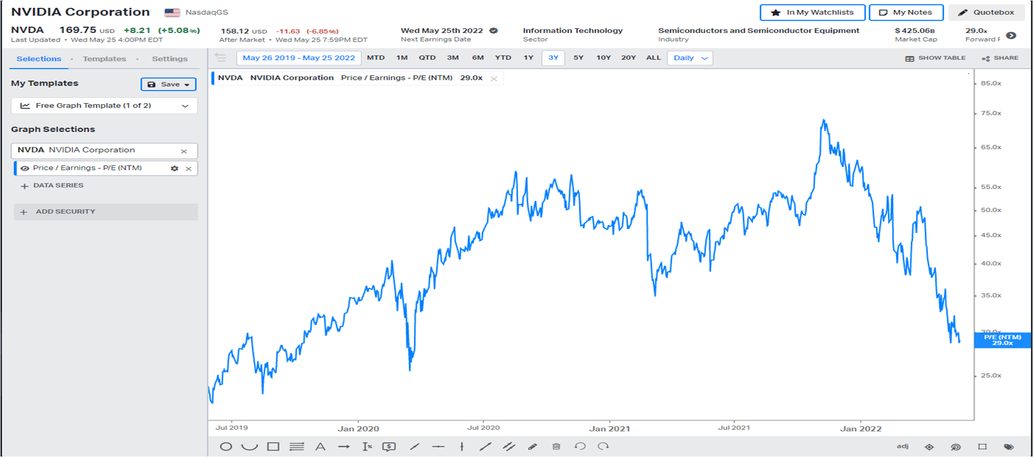Click the tags icon at the bottom right

coord(1009,447)
